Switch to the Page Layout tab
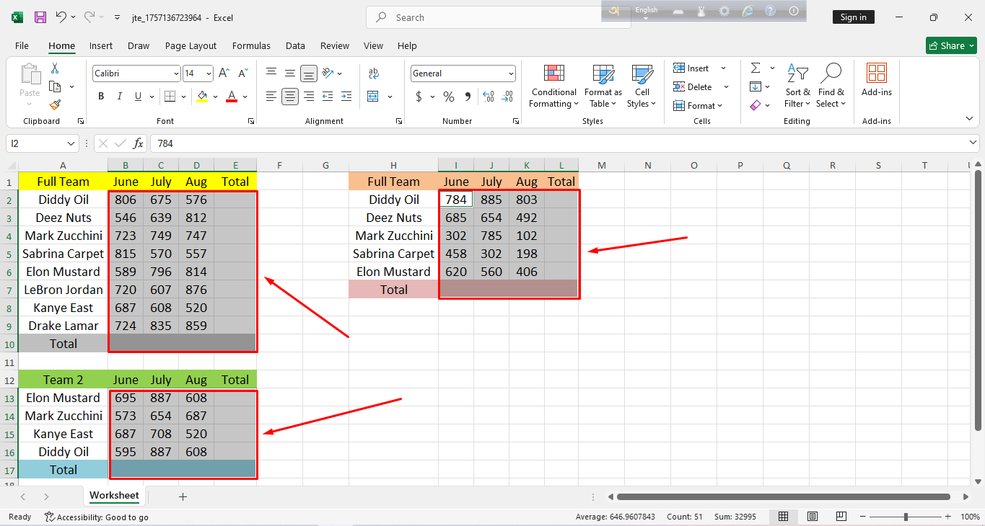Image resolution: width=985 pixels, height=526 pixels. pyautogui.click(x=191, y=45)
